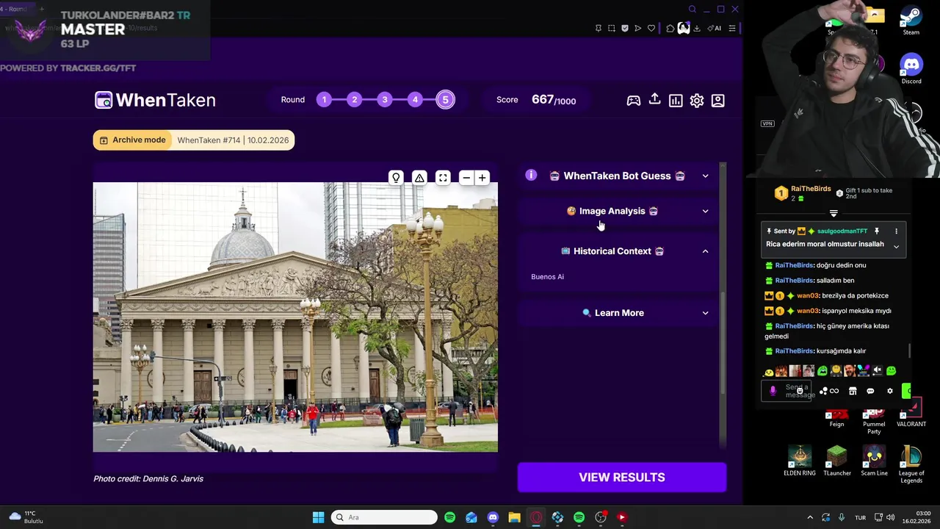This screenshot has width=940, height=529.
Task: Open the Windows Start menu
Action: [318, 517]
